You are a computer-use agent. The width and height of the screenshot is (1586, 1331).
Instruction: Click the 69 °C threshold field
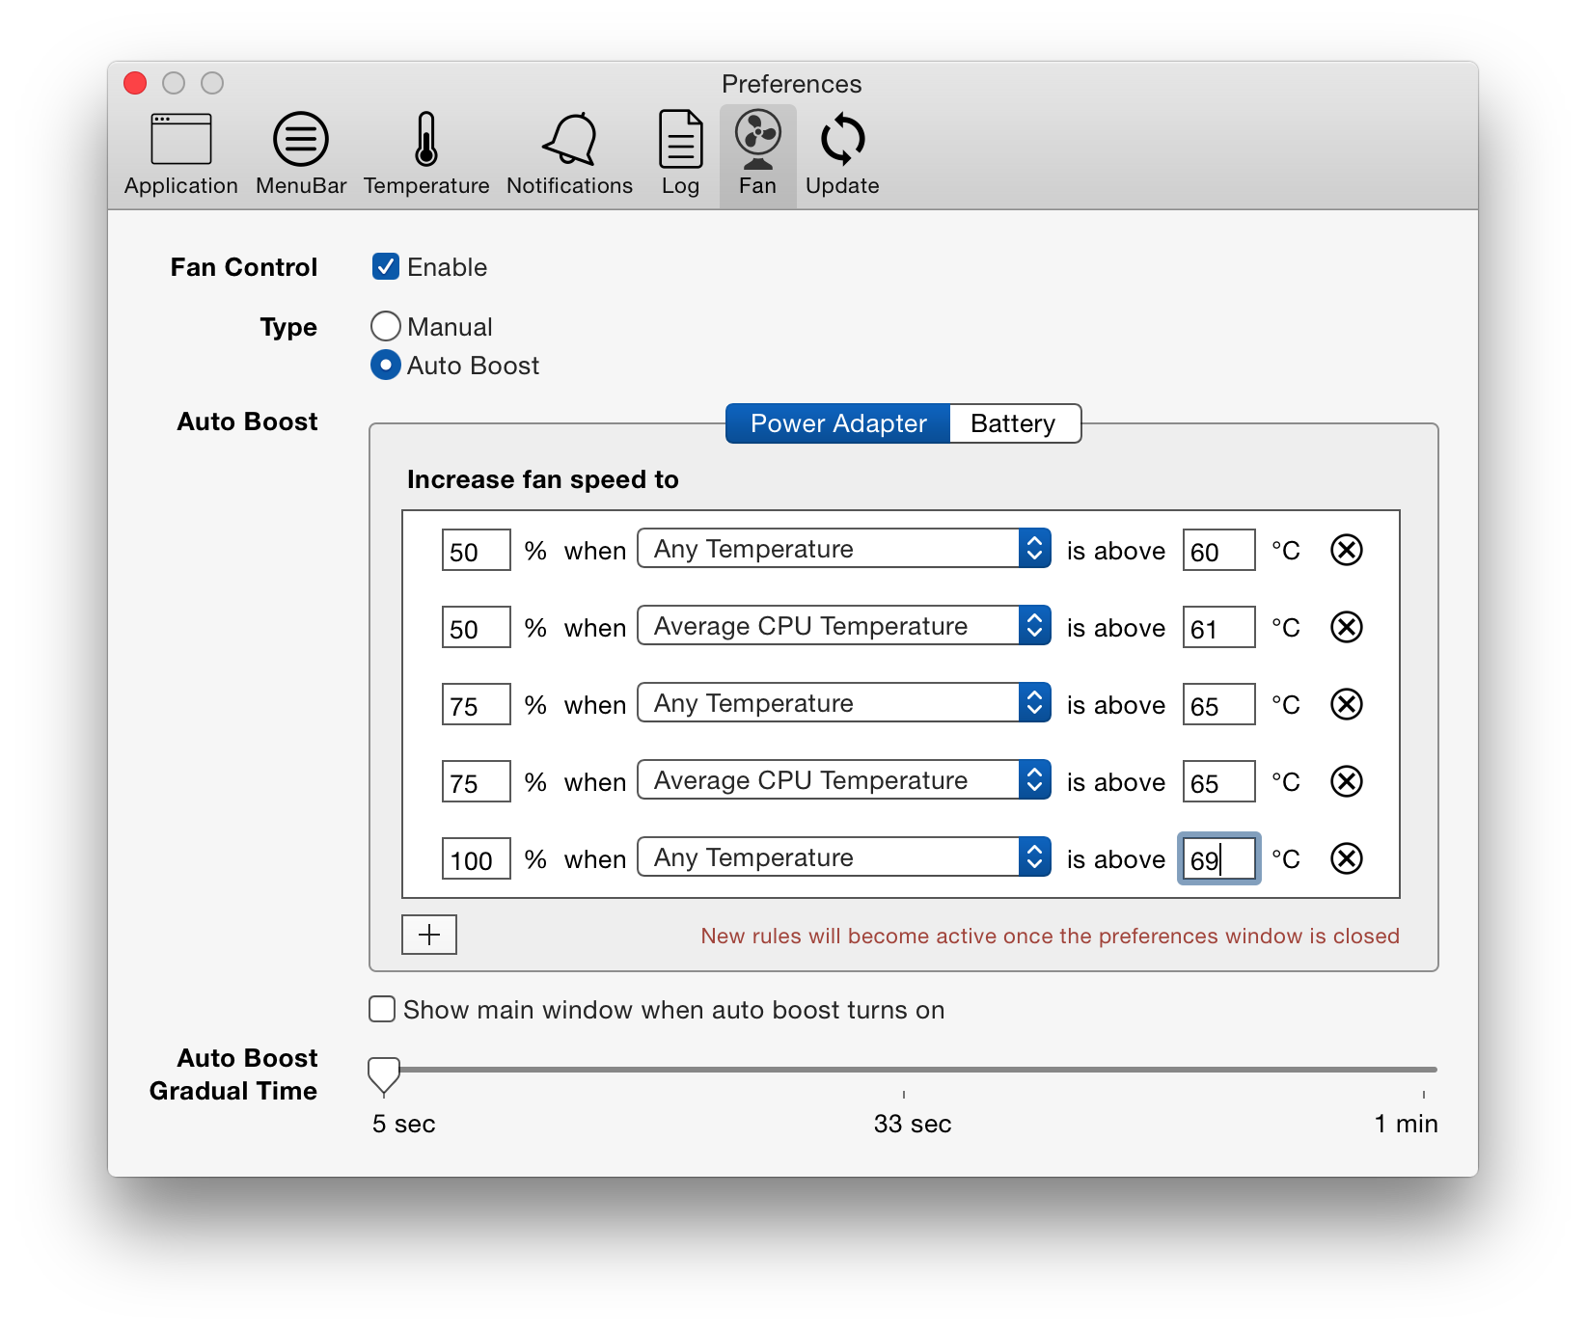[x=1219, y=858]
